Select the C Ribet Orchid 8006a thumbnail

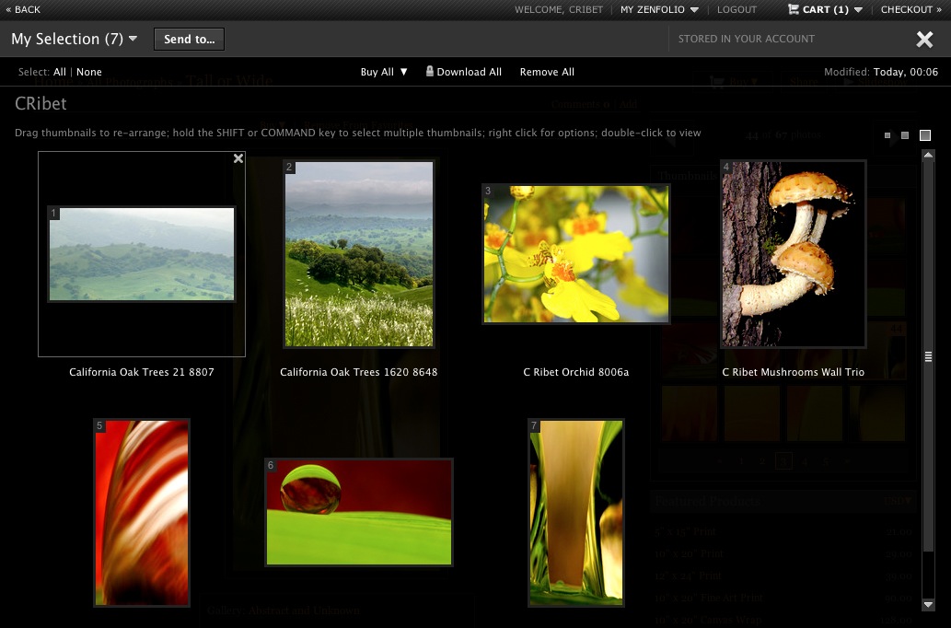point(575,252)
